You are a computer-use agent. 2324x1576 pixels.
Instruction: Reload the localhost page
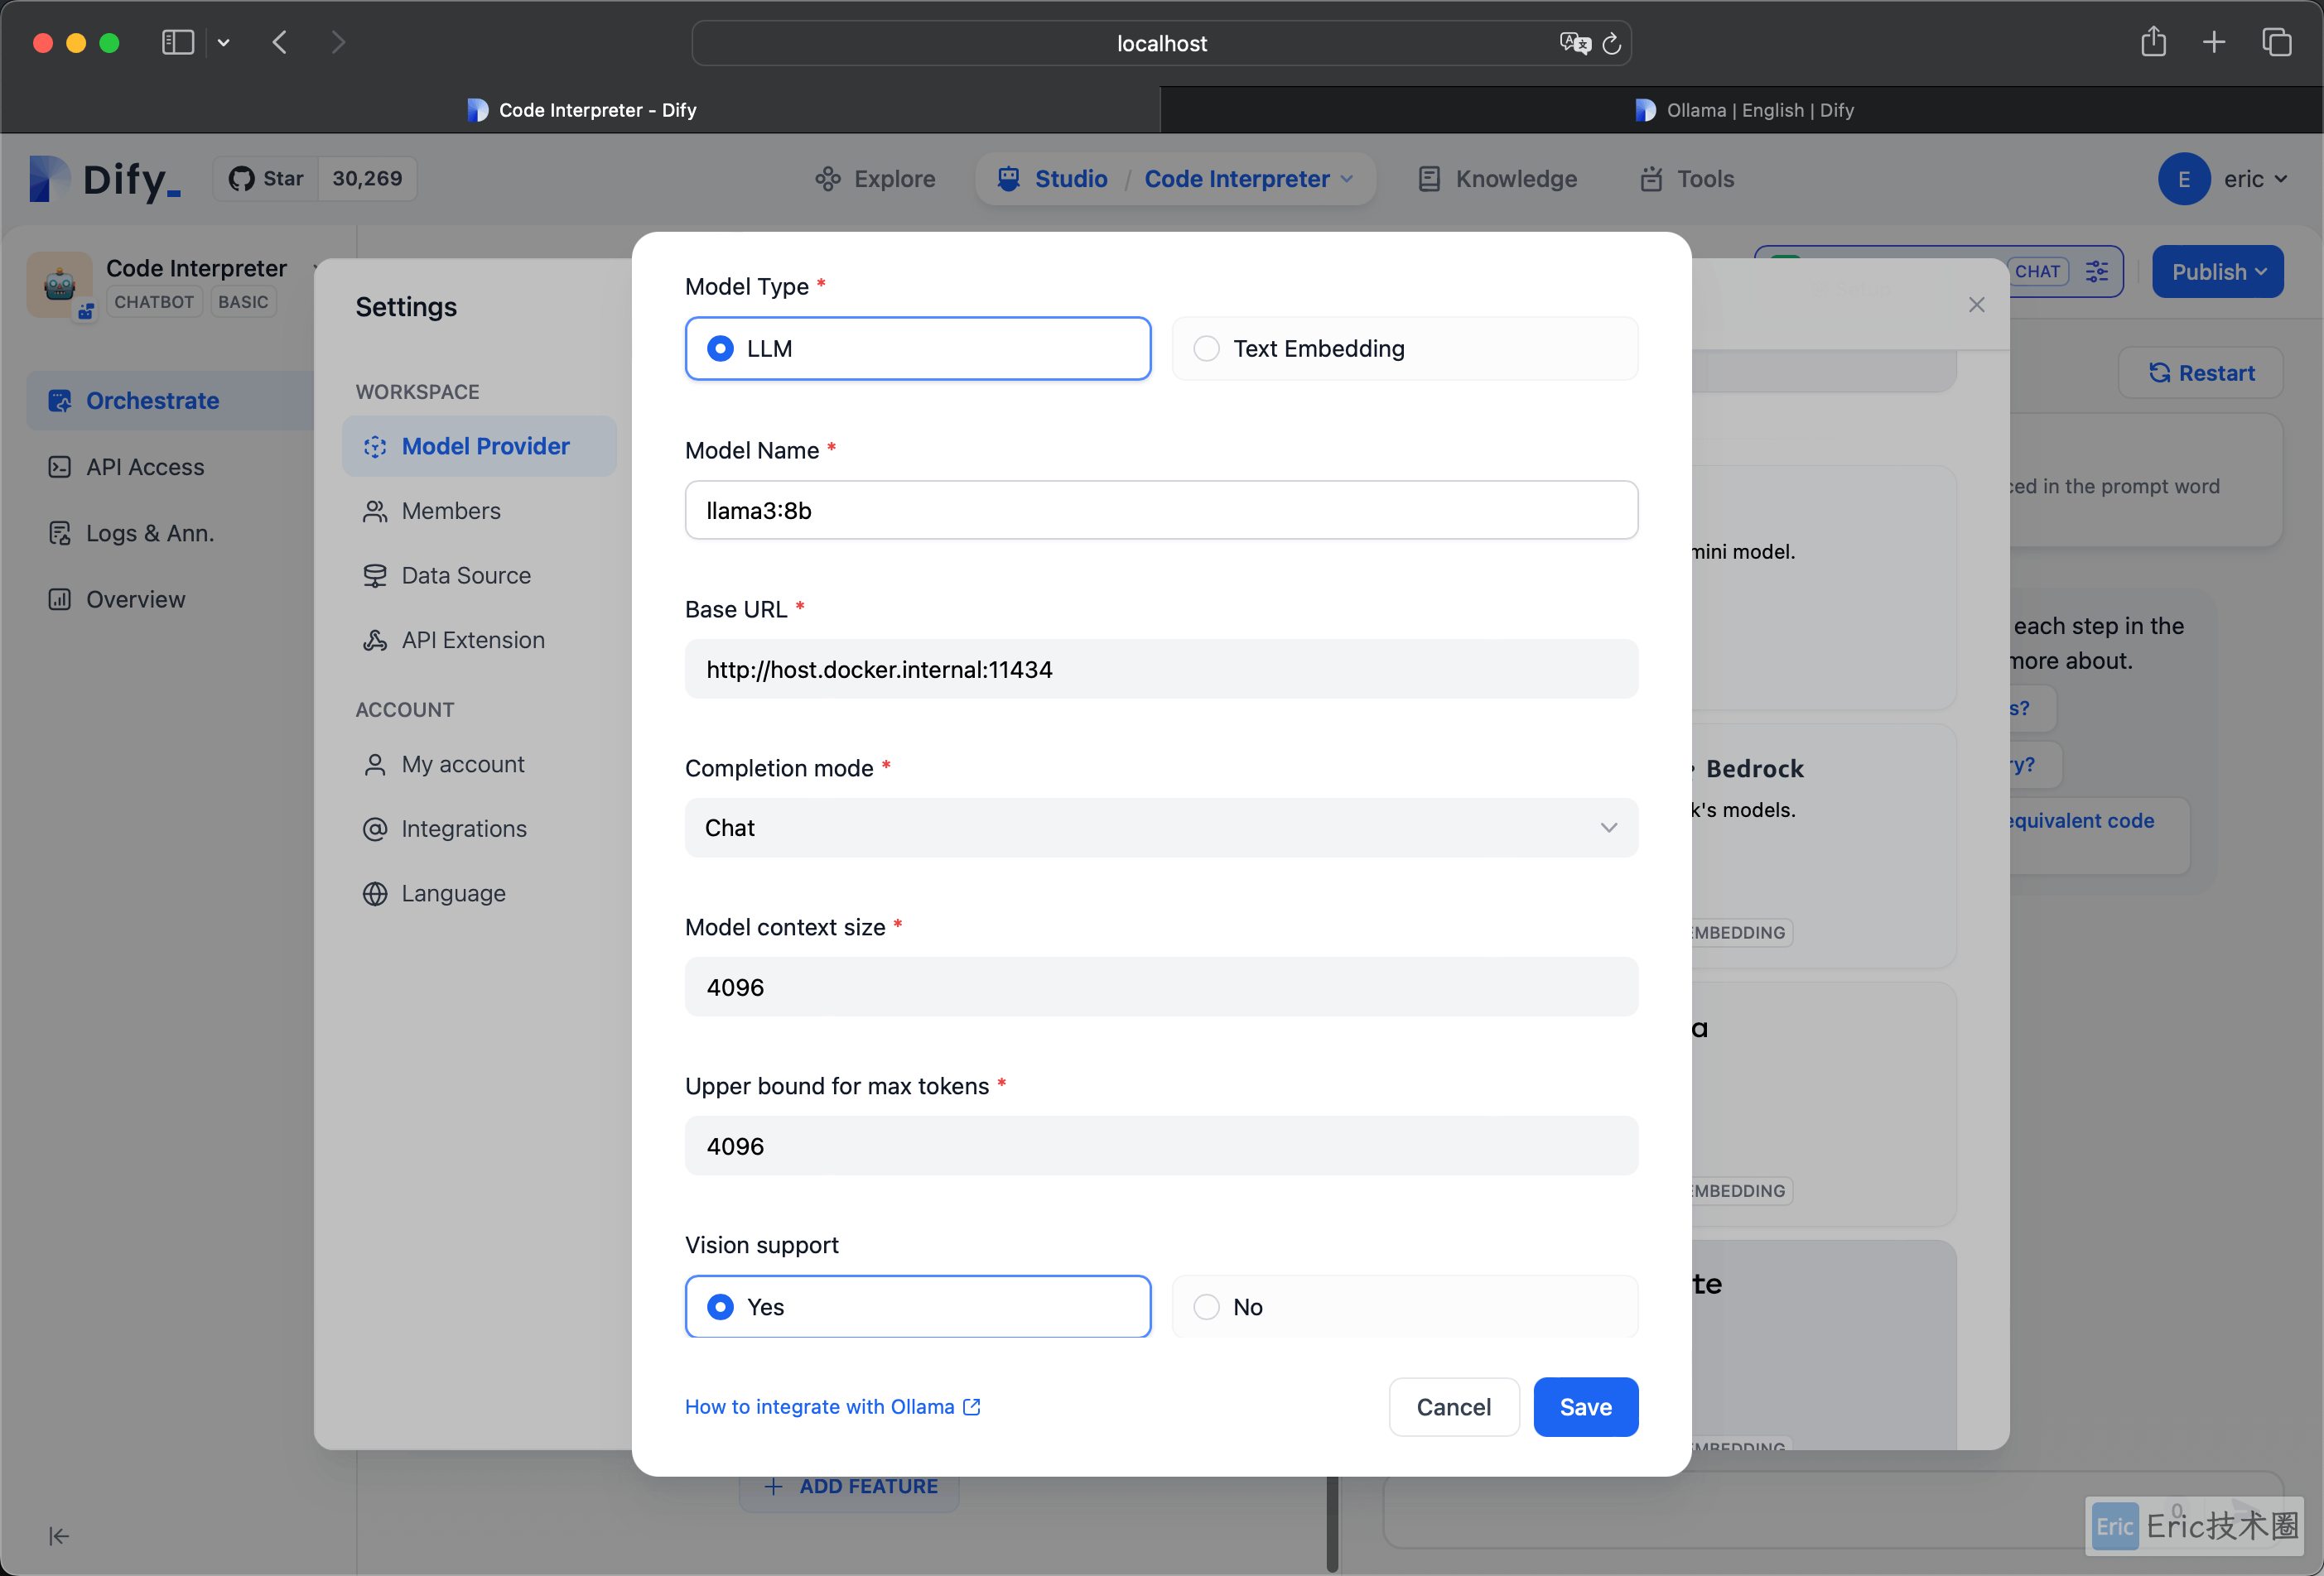point(1611,43)
